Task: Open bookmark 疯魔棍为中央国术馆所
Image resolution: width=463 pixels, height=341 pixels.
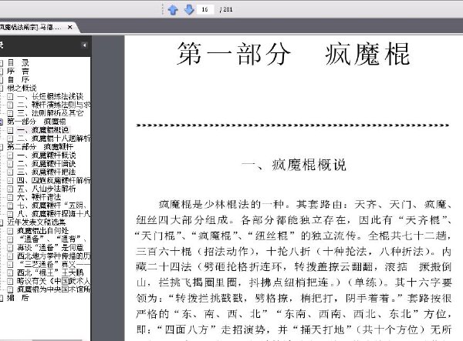Action: pyautogui.click(x=54, y=289)
